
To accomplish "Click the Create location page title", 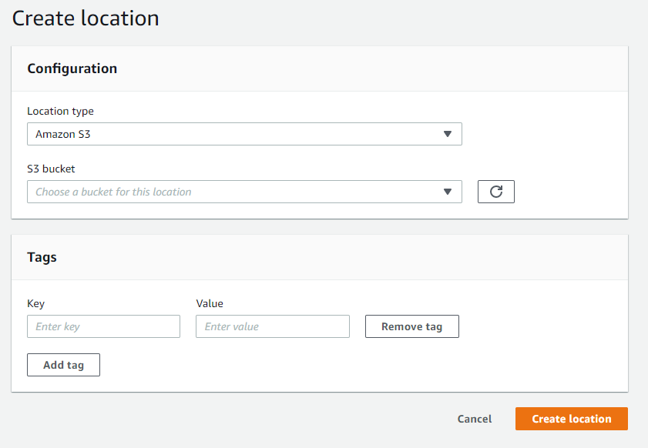I will click(85, 18).
